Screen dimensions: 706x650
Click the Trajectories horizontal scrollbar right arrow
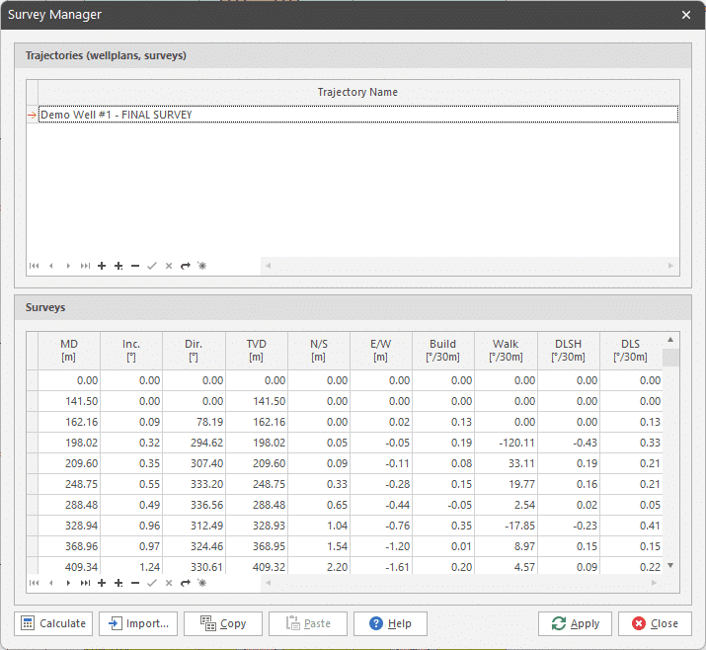[671, 266]
